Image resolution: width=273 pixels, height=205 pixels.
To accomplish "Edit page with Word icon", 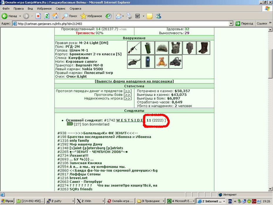I will click(138, 16).
